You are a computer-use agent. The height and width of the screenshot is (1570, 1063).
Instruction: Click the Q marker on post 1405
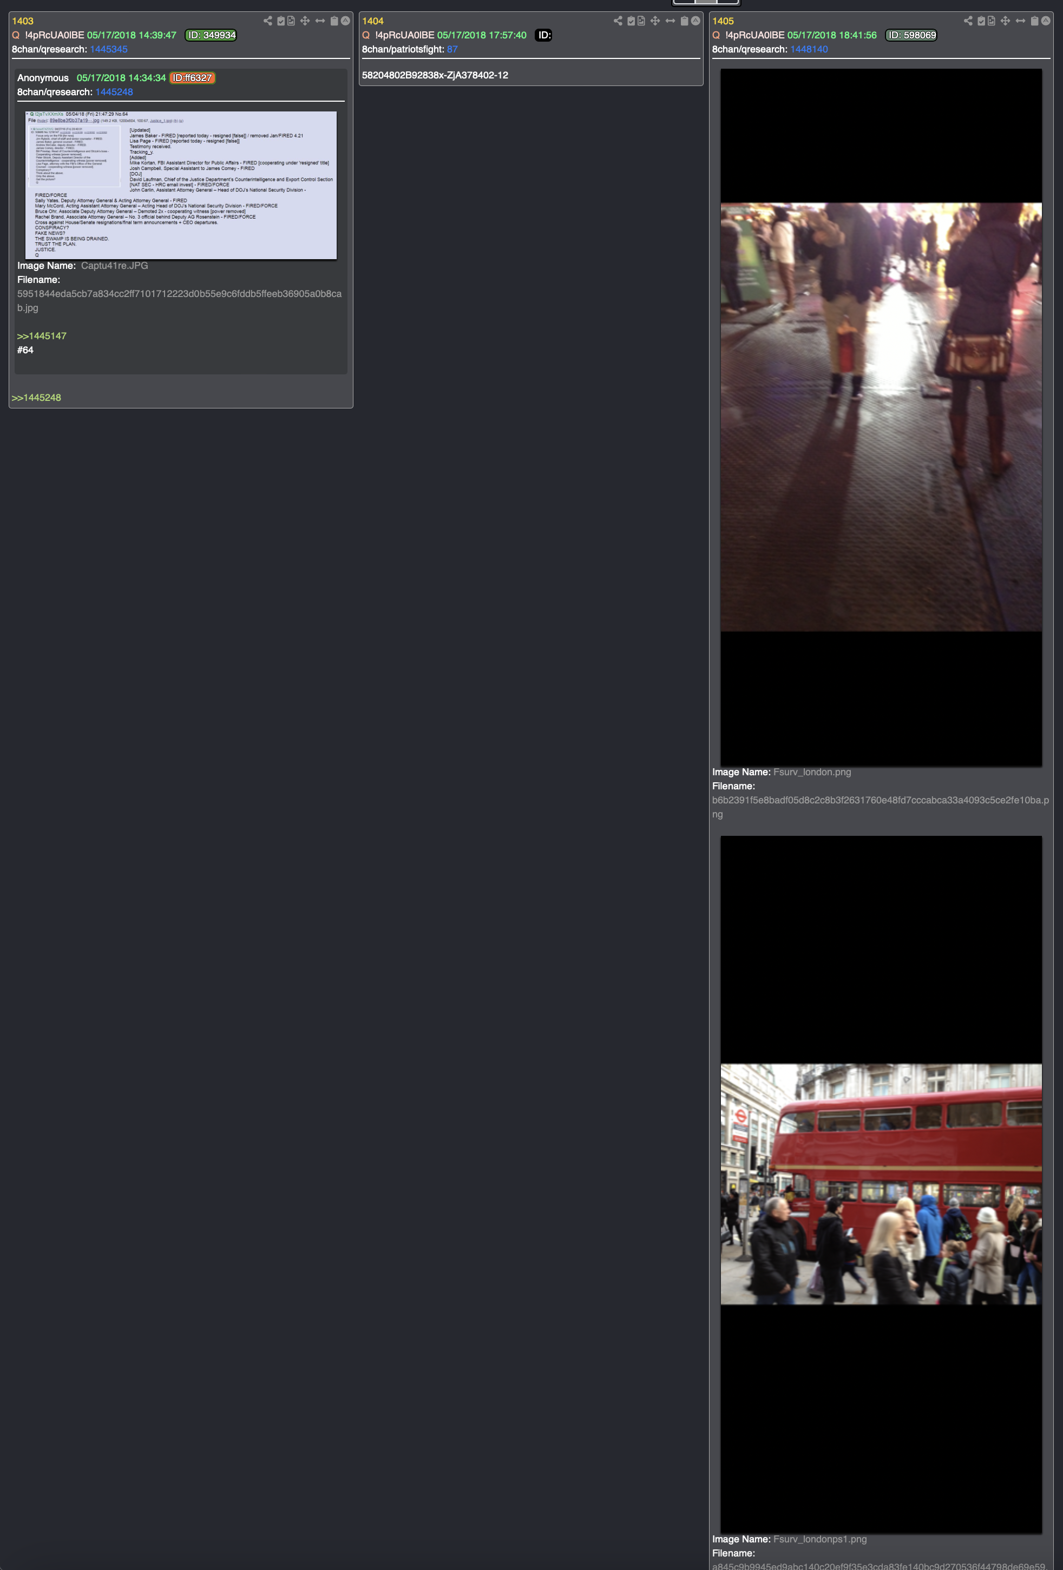[x=716, y=35]
